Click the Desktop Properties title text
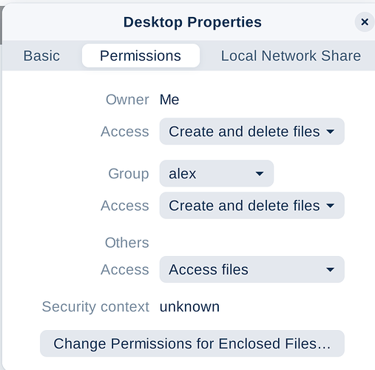 pyautogui.click(x=192, y=22)
